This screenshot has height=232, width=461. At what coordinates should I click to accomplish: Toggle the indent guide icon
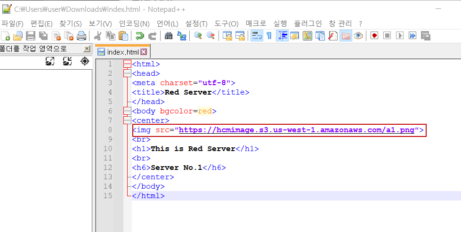pyautogui.click(x=282, y=36)
